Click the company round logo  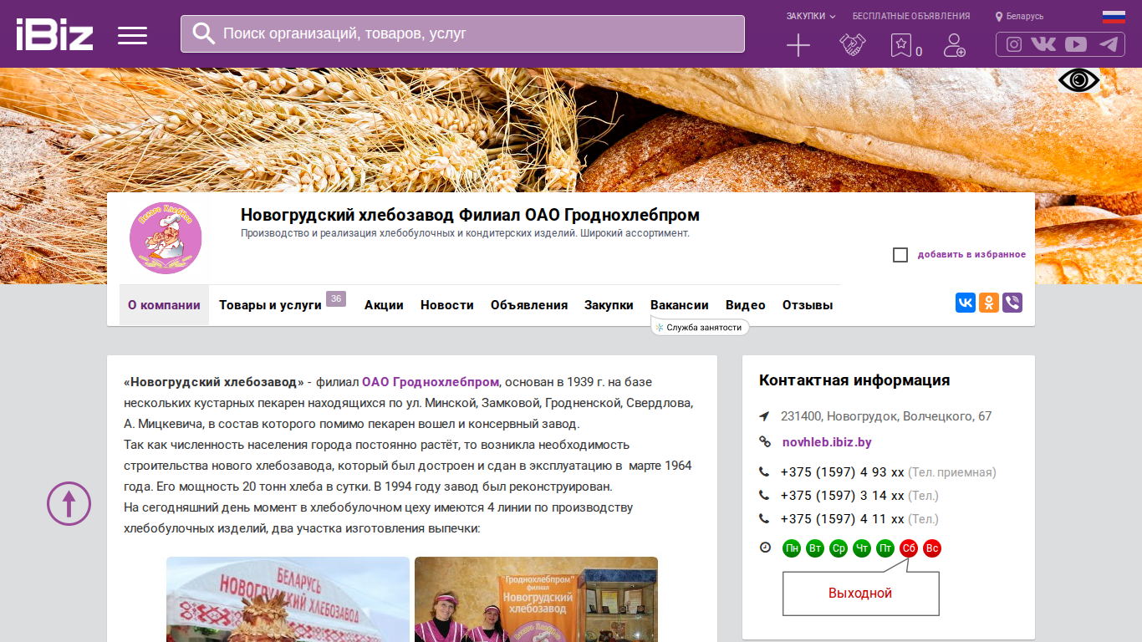point(166,238)
